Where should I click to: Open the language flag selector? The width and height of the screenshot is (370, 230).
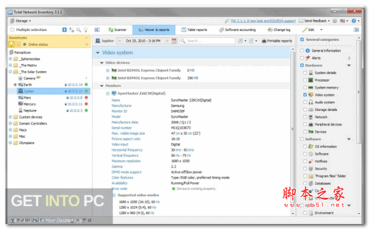pyautogui.click(x=343, y=21)
